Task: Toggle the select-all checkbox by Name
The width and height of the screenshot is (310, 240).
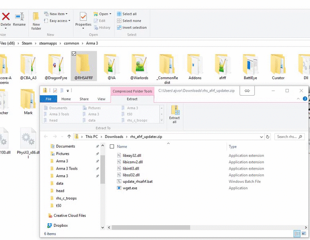Action: coord(112,146)
